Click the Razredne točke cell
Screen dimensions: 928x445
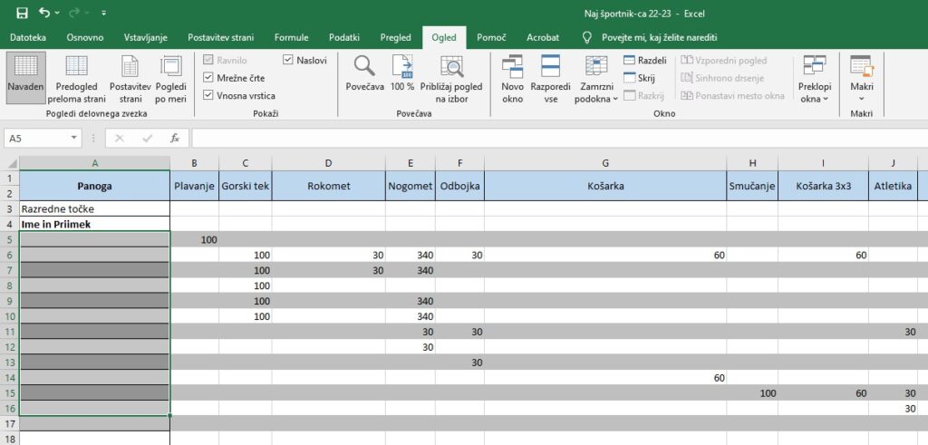(x=94, y=208)
